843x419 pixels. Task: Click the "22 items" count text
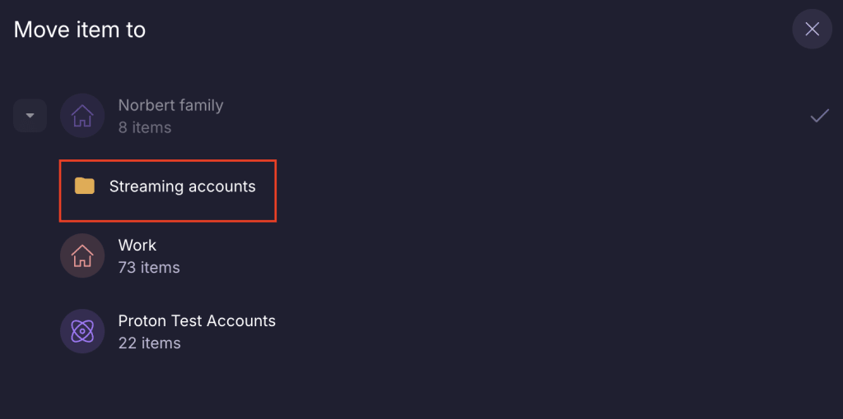[x=150, y=343]
